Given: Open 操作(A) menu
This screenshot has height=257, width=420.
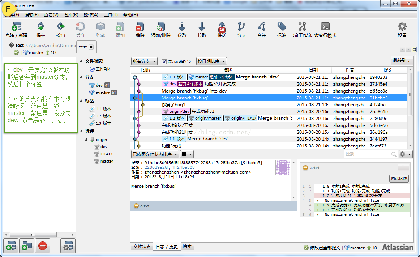Looking at the screenshot, I should [x=91, y=15].
